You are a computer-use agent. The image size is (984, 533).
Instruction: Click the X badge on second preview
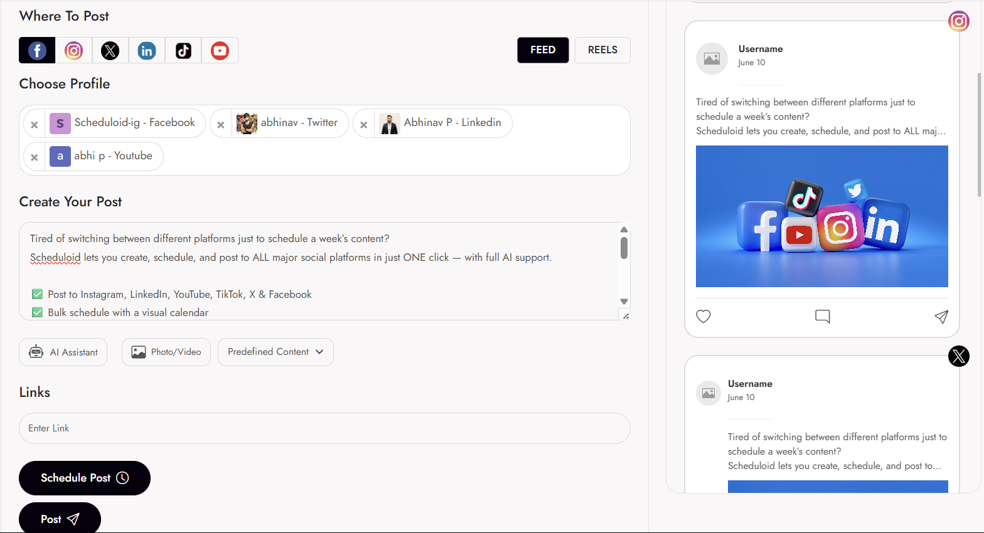[x=959, y=356]
